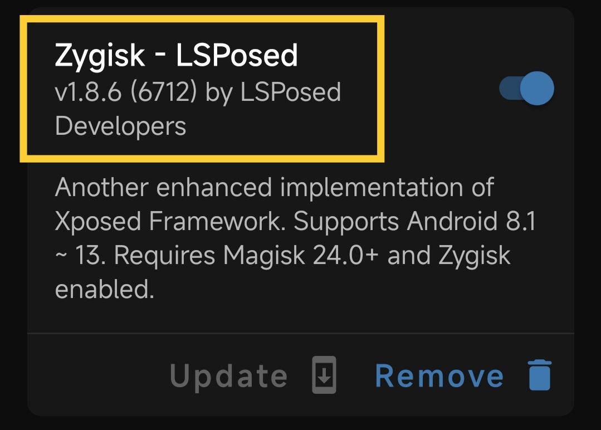Click the Magisk 24.0+ requirement text
Viewport: 601px width, 430px height.
pos(301,255)
